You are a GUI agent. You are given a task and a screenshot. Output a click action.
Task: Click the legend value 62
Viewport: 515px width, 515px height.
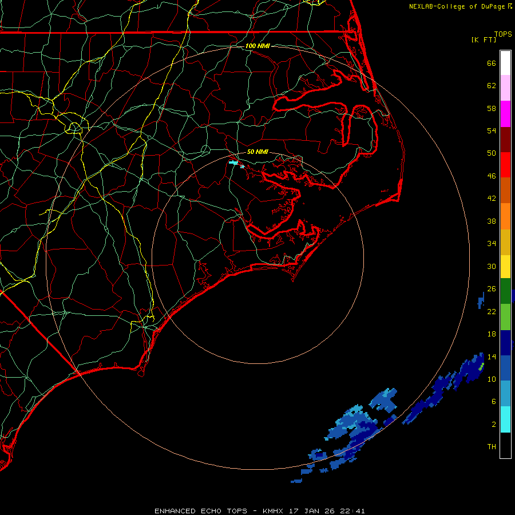pos(492,86)
